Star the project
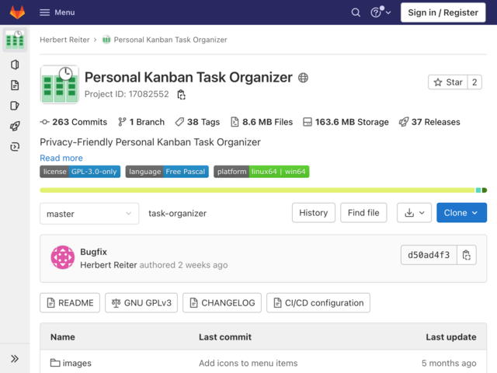This screenshot has height=373, width=497. click(x=447, y=82)
